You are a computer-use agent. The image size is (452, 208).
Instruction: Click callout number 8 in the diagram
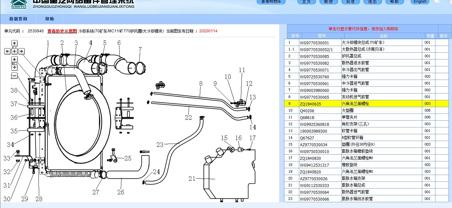[201, 83]
